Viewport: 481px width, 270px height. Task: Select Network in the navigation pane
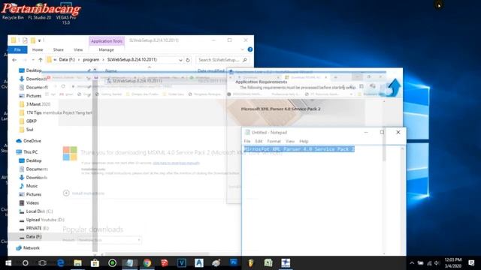pyautogui.click(x=28, y=248)
